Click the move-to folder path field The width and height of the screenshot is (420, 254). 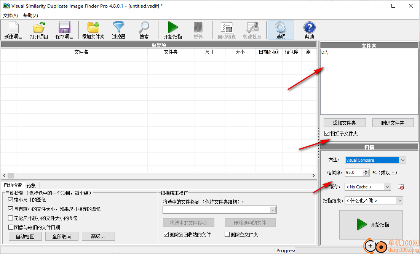[x=216, y=210]
